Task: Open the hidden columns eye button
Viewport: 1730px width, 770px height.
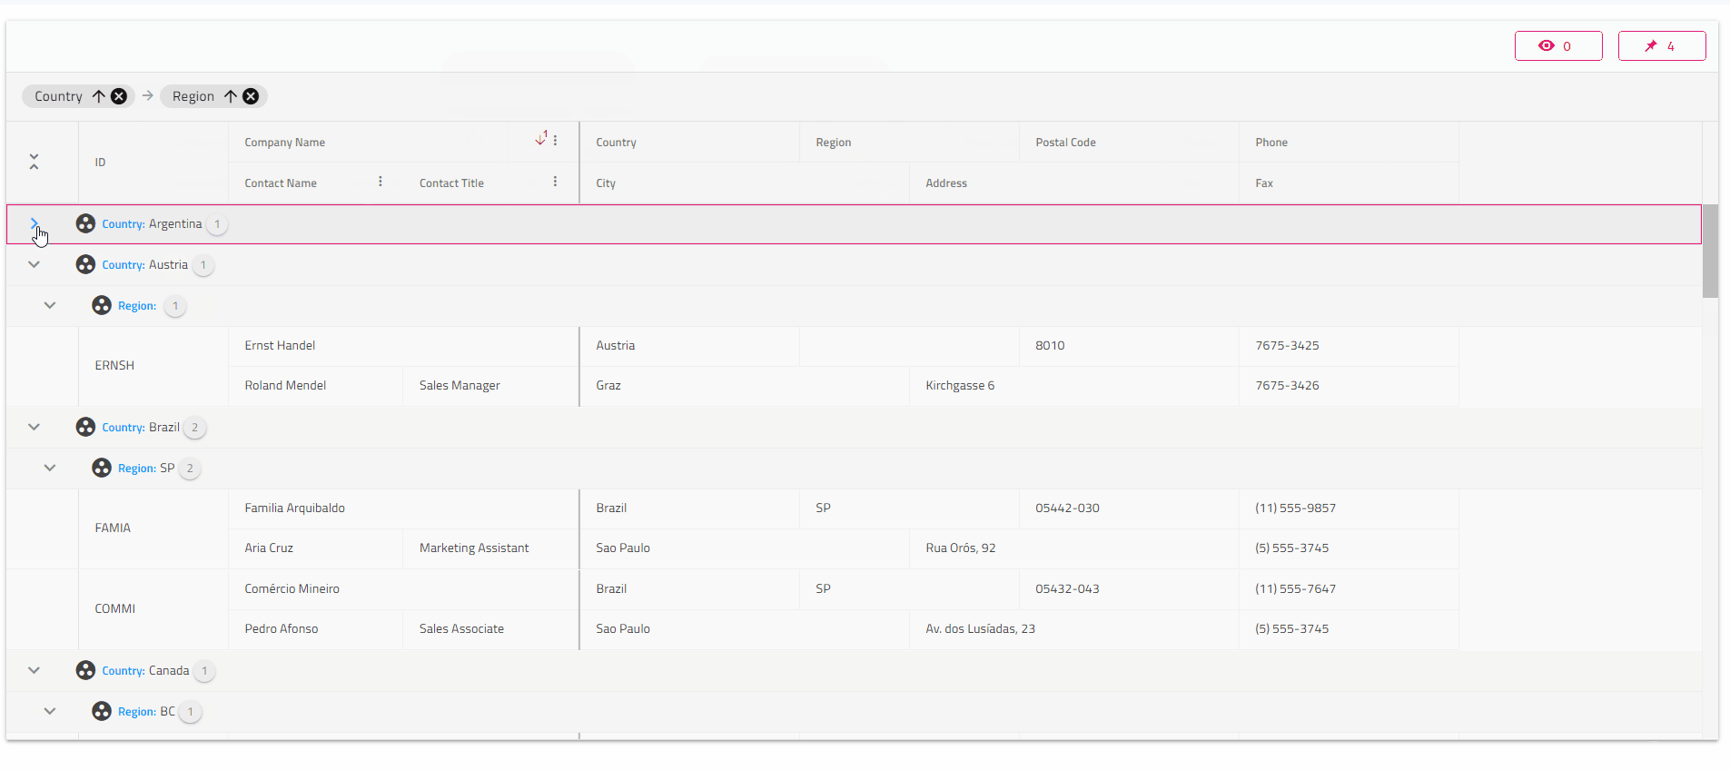Action: pyautogui.click(x=1557, y=46)
